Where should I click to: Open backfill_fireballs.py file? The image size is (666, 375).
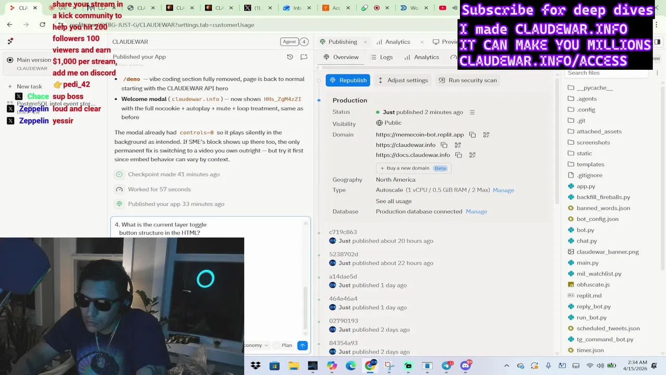[x=599, y=197]
